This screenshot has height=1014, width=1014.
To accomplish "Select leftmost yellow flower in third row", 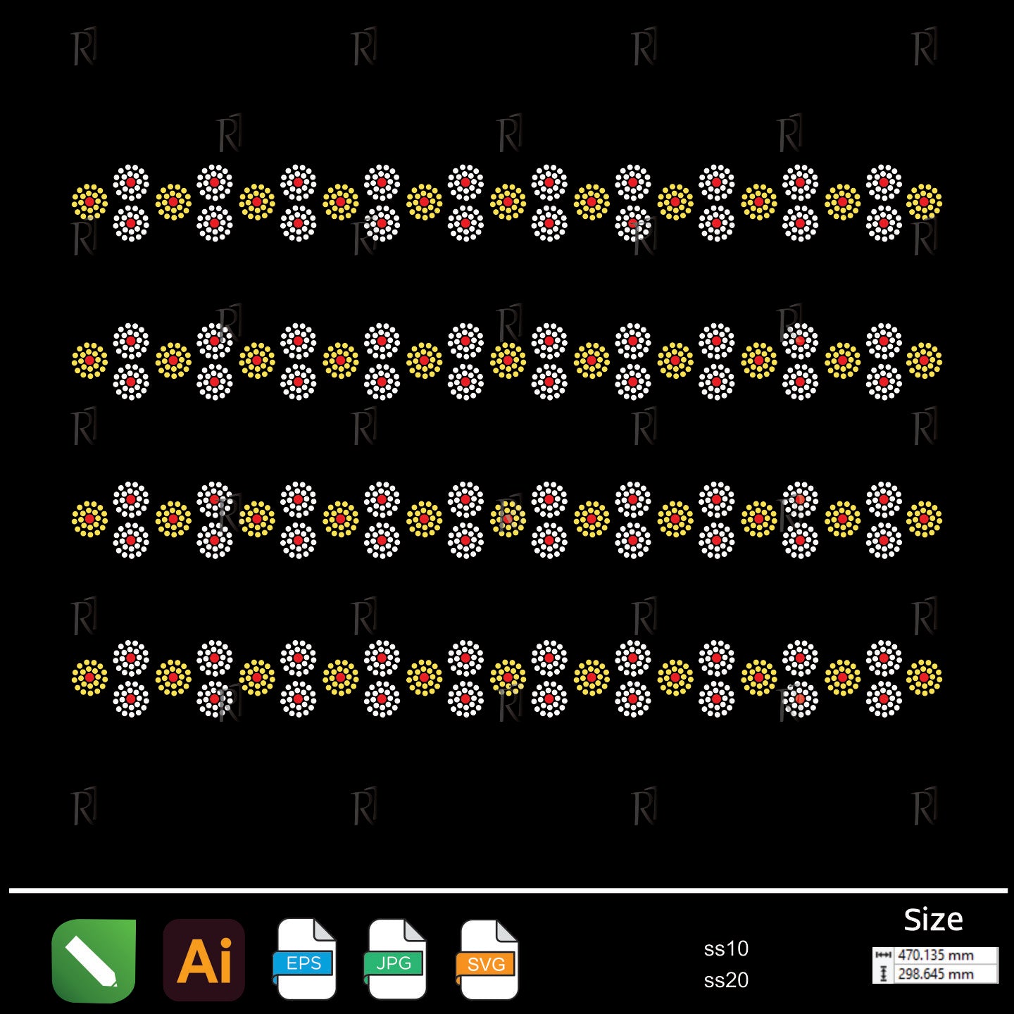I will (89, 519).
